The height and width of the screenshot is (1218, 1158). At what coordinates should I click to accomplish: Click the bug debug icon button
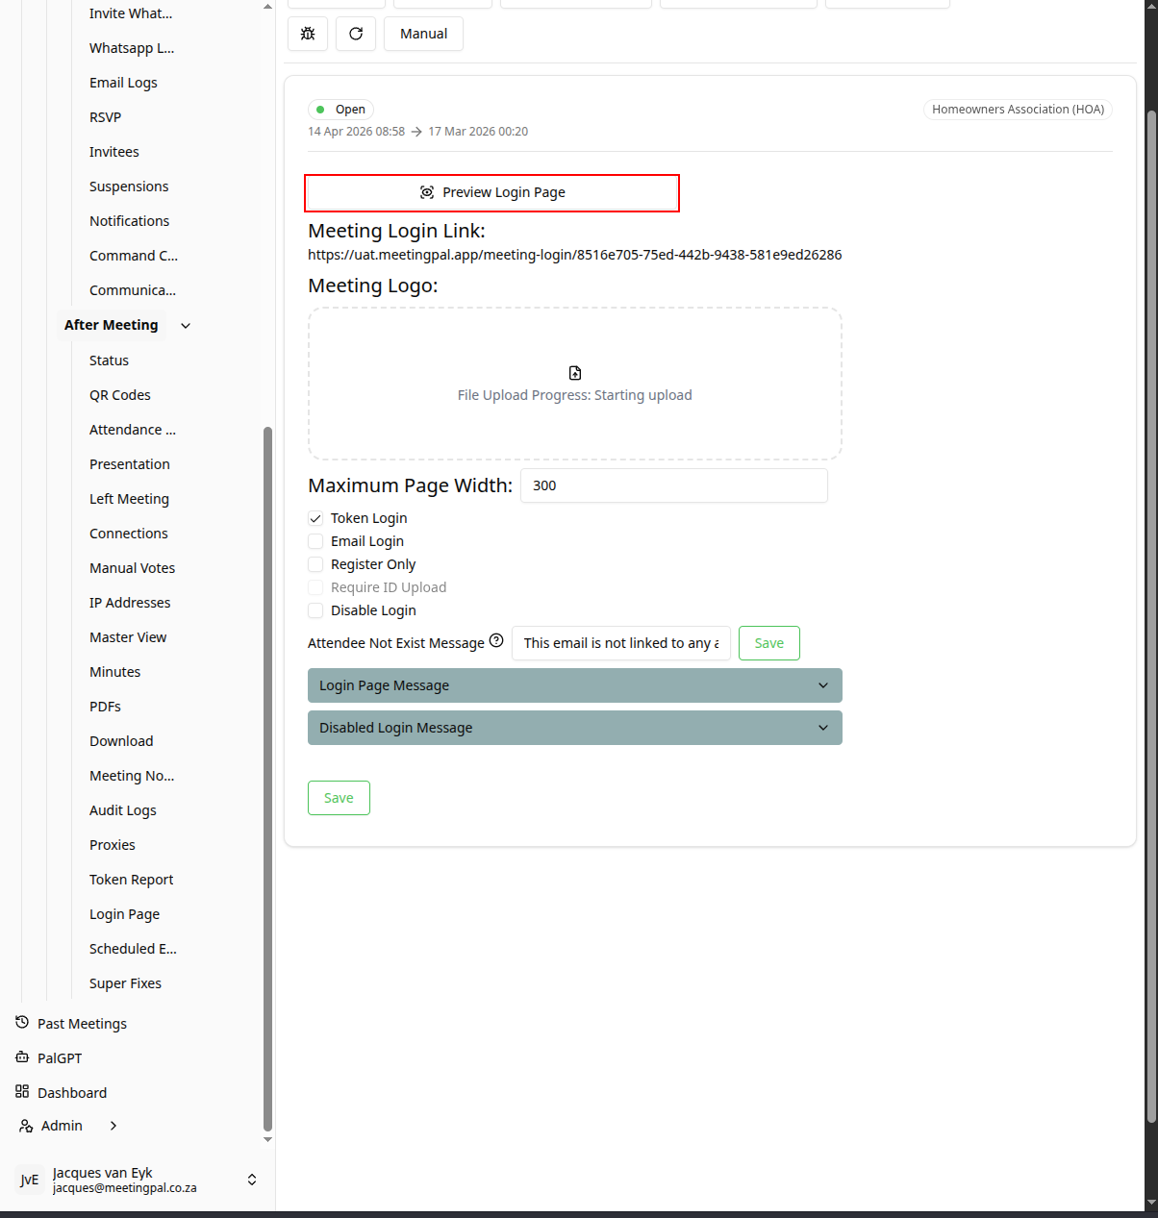coord(308,34)
